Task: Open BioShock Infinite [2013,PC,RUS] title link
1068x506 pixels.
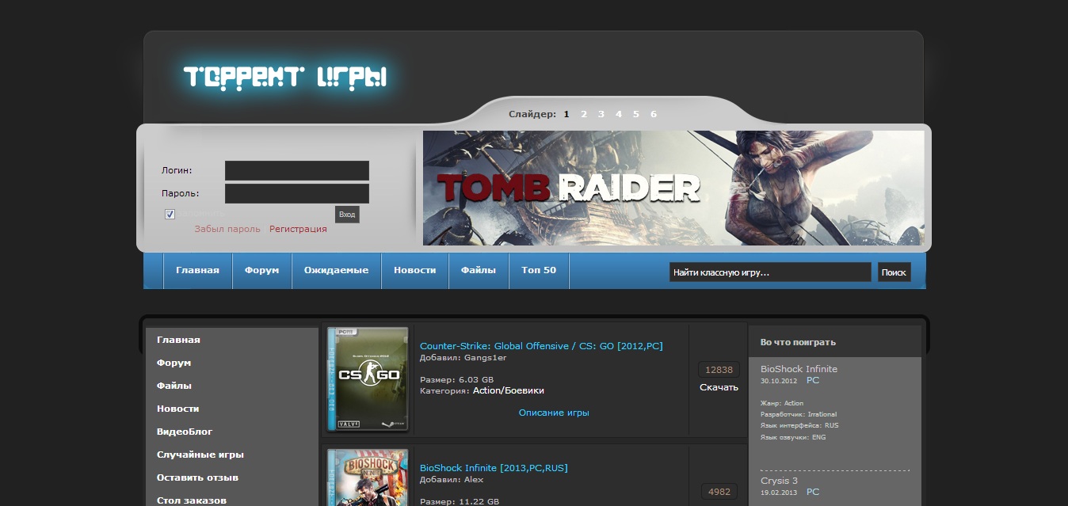Action: [494, 468]
